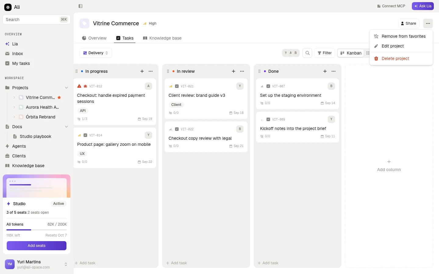Choose Delete project from menu
Screen dimensions: 439x274
401,58
